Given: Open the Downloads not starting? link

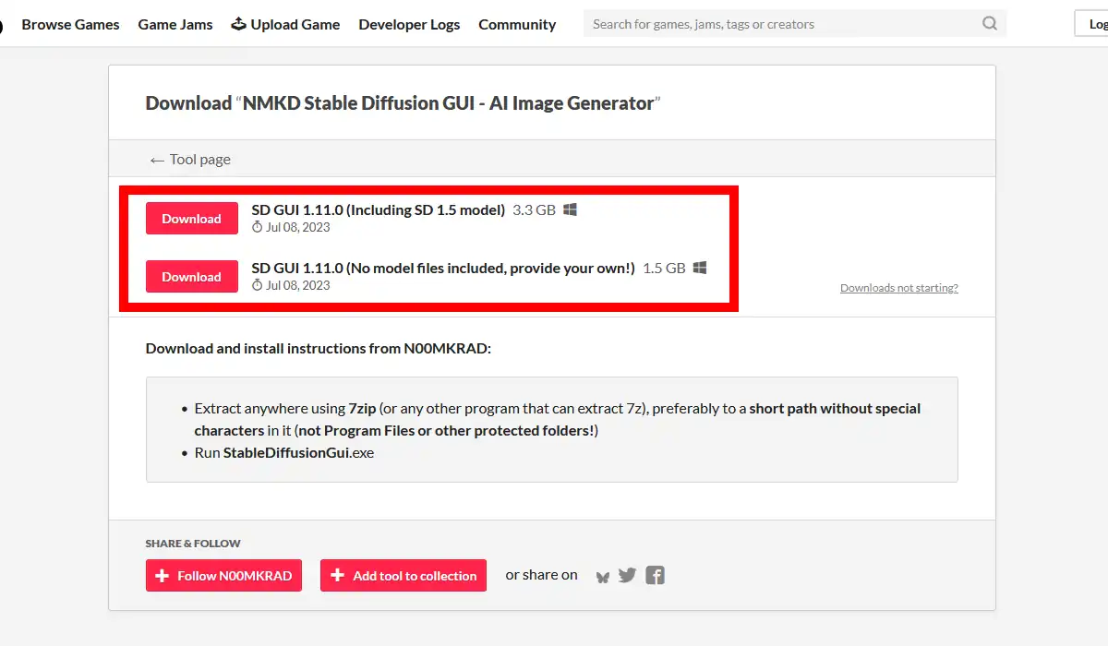Looking at the screenshot, I should (899, 288).
